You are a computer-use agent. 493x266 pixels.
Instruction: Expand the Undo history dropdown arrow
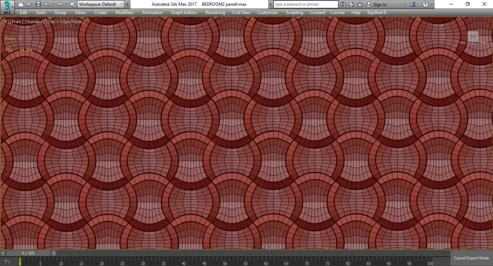(53, 4)
